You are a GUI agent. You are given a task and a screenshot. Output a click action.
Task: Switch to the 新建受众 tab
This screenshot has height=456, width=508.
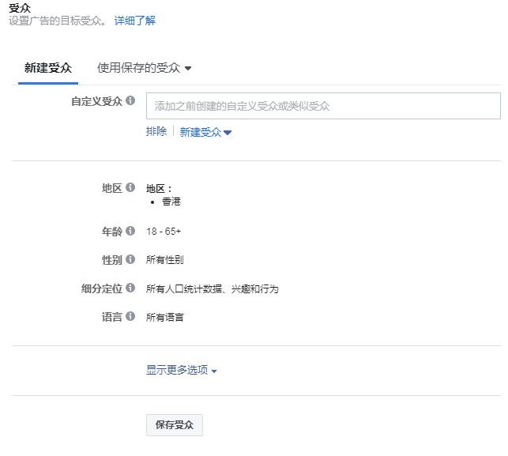coord(48,68)
